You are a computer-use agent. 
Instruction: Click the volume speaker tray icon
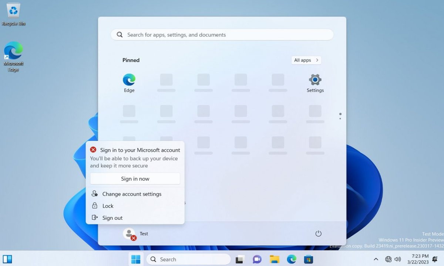coord(398,259)
